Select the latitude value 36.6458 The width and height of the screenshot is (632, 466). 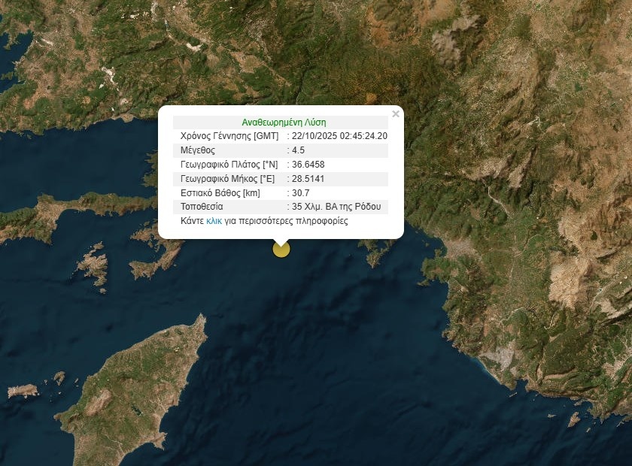(308, 165)
